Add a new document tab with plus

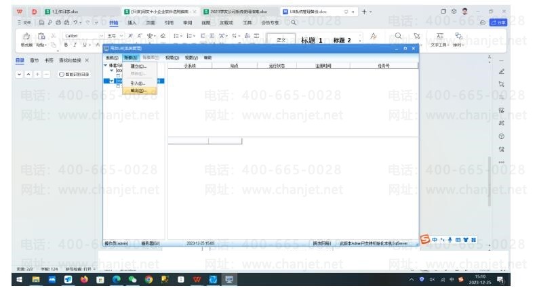point(364,12)
